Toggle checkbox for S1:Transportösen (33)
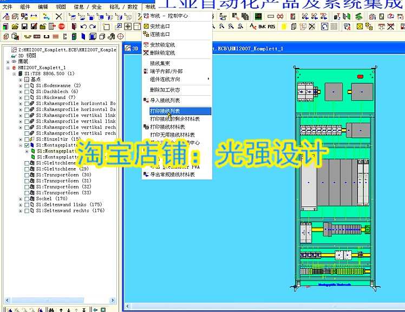The height and width of the screenshot is (312, 405). coord(27,193)
